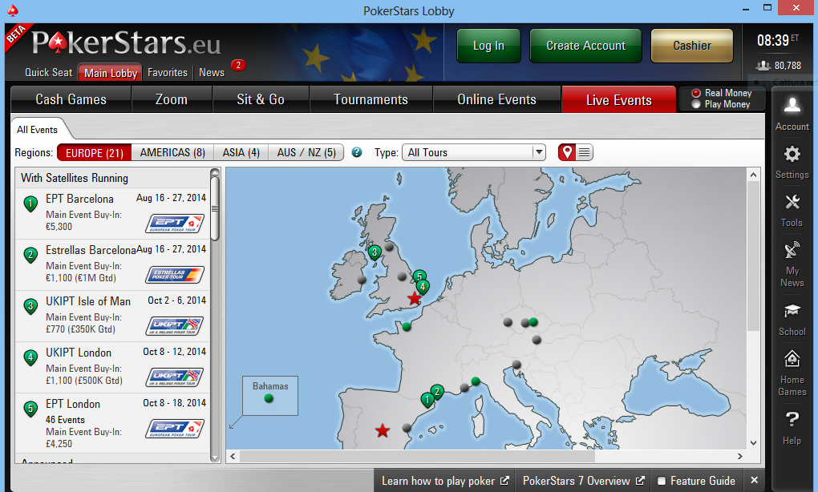Image resolution: width=818 pixels, height=492 pixels.
Task: Select the AMERICAS (8) region filter
Action: 172,153
